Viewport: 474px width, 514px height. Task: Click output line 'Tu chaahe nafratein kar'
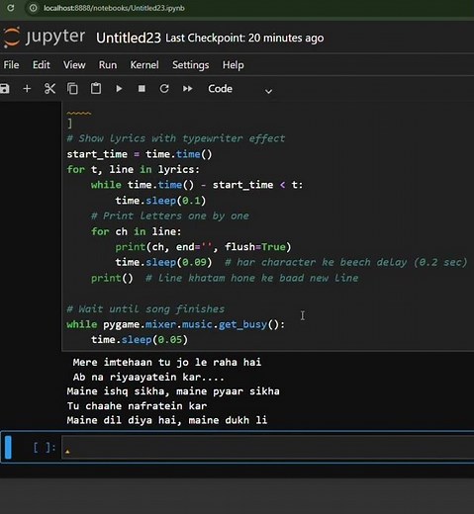click(x=137, y=405)
